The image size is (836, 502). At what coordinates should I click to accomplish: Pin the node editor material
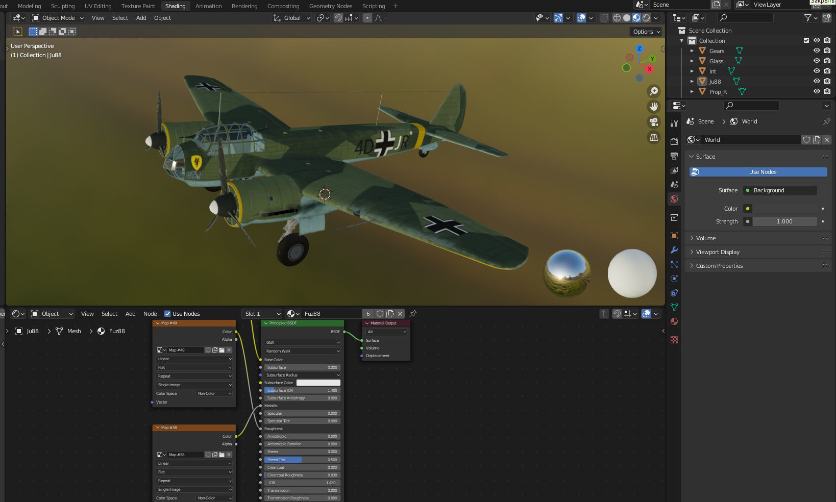413,314
